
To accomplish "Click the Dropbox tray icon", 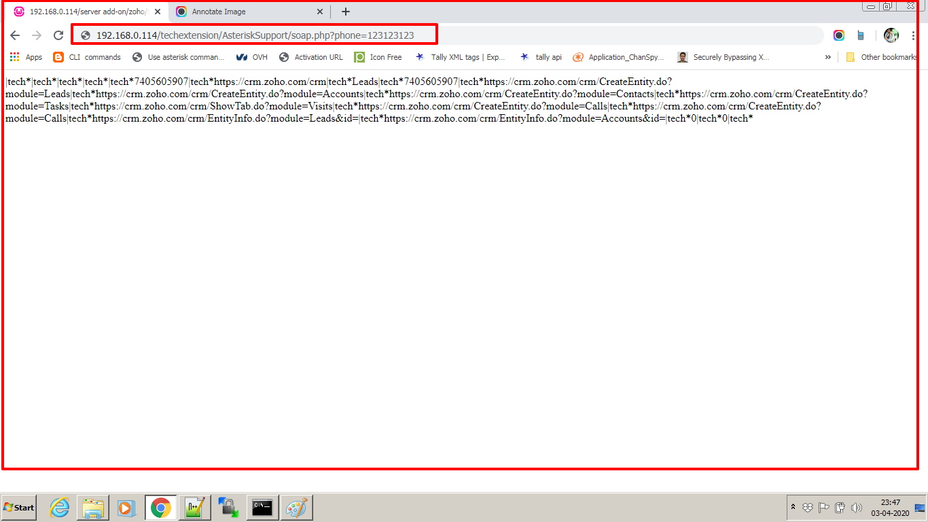I will [808, 508].
